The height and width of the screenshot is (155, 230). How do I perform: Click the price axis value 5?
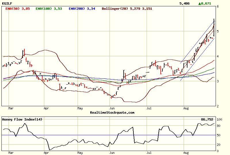point(218,31)
